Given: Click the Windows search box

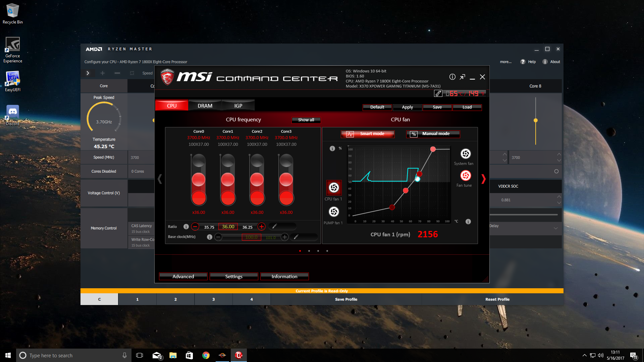Looking at the screenshot, I should (x=73, y=355).
